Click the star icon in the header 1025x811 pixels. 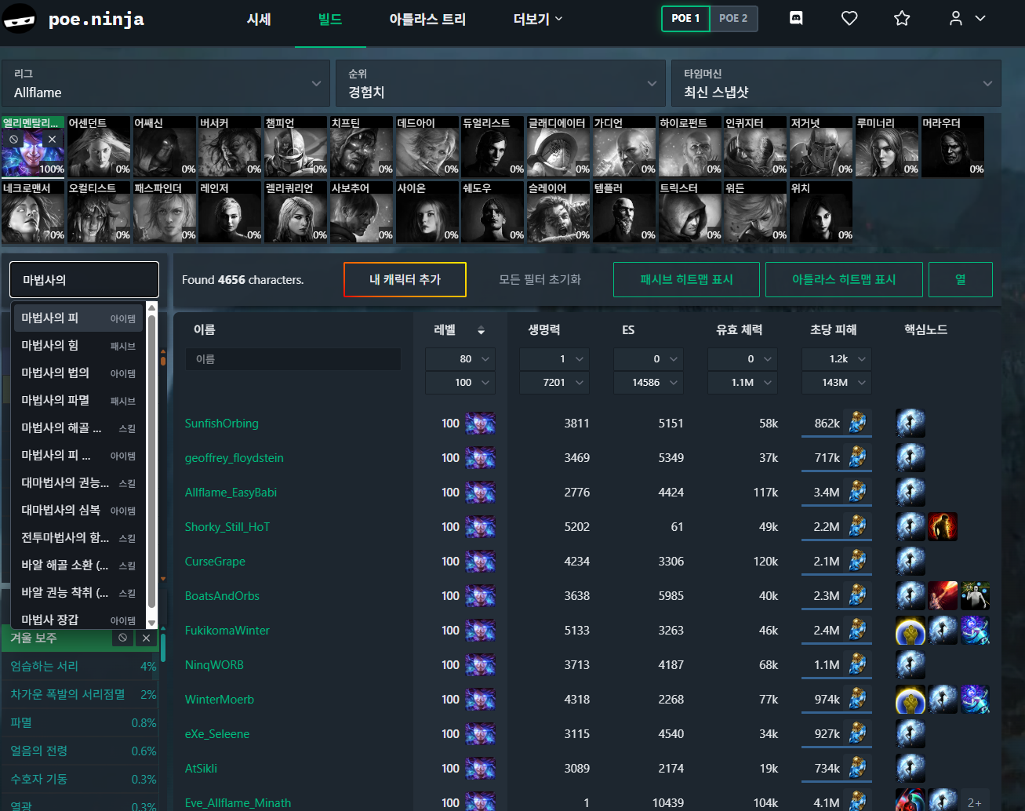point(902,18)
